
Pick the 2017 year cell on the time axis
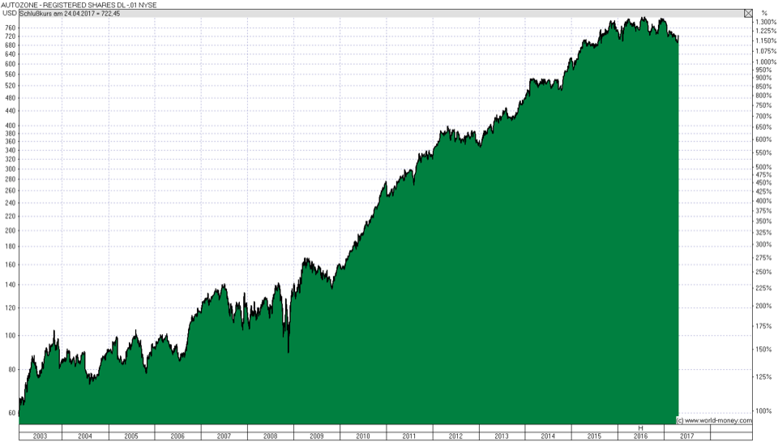(687, 436)
